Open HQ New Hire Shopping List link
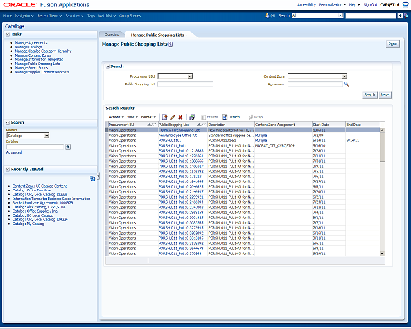The height and width of the screenshot is (329, 411). [179, 130]
